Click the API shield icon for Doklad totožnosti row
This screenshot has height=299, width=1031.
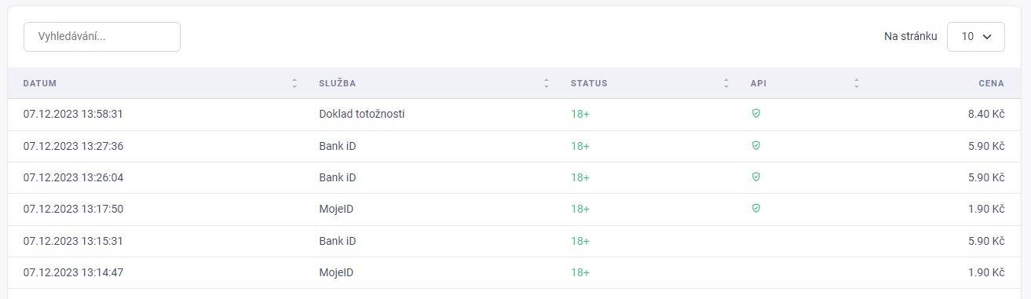click(x=756, y=114)
